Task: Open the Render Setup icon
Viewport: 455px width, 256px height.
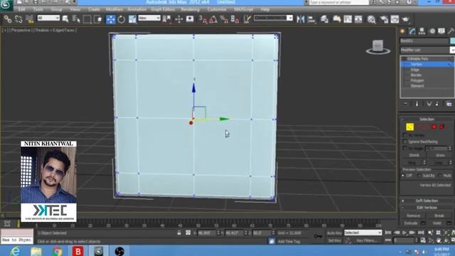Action: [x=384, y=19]
